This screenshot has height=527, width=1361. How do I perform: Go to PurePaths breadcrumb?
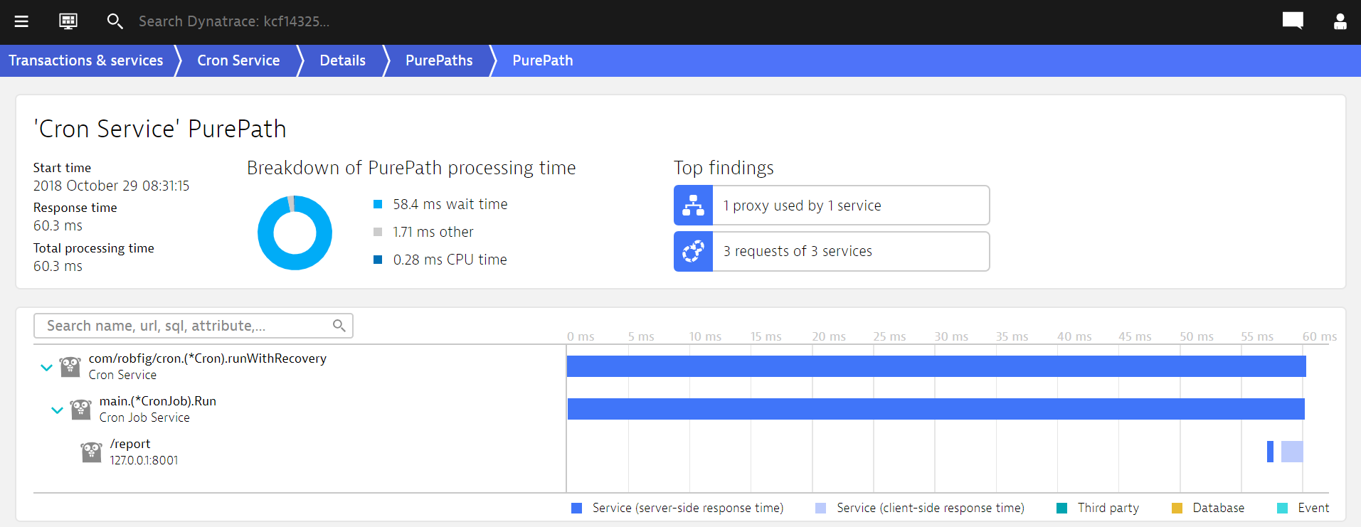[439, 60]
